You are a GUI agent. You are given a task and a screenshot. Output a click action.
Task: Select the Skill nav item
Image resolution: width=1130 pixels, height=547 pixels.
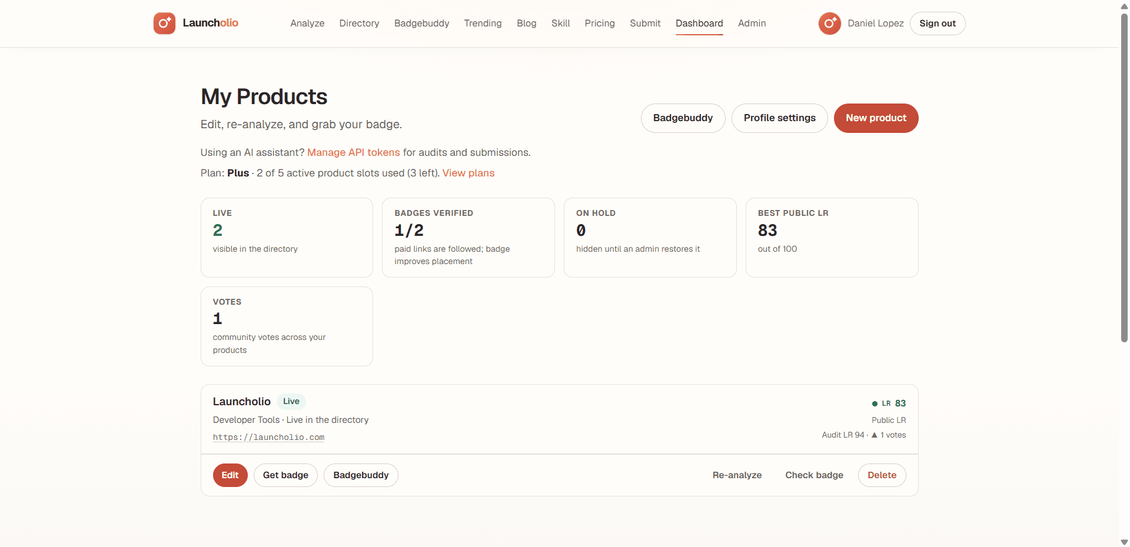560,24
